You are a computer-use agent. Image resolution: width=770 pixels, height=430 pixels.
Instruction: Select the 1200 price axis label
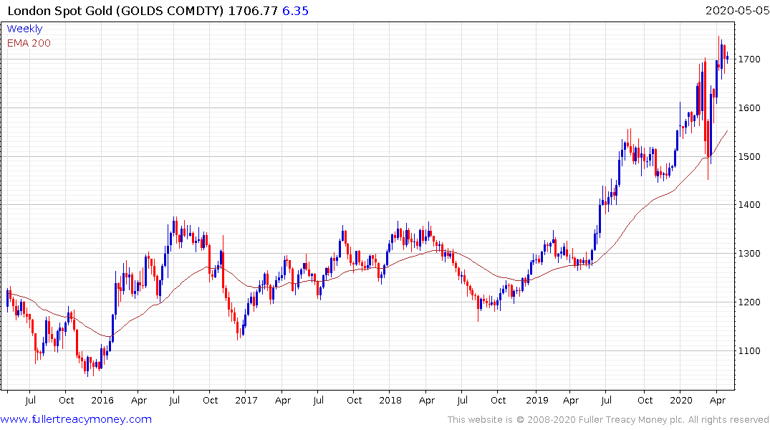point(750,302)
